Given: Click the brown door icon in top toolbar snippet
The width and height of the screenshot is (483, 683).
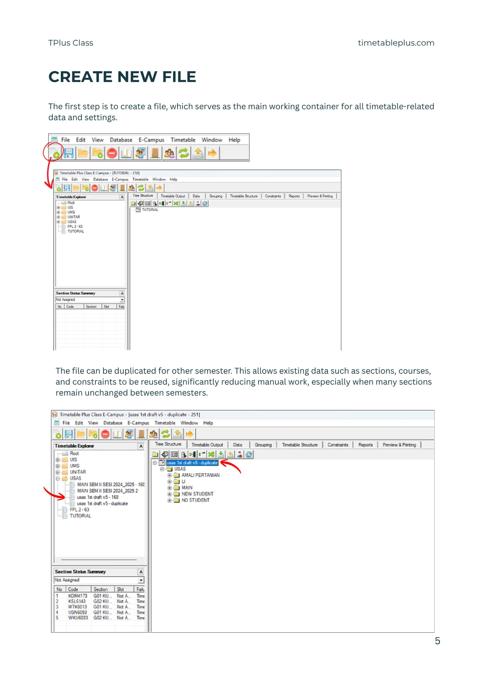Looking at the screenshot, I should [155, 153].
